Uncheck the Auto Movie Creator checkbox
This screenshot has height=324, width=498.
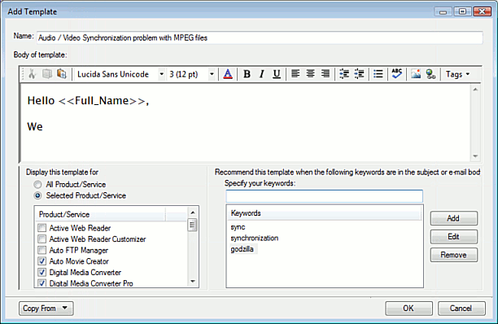(x=42, y=261)
